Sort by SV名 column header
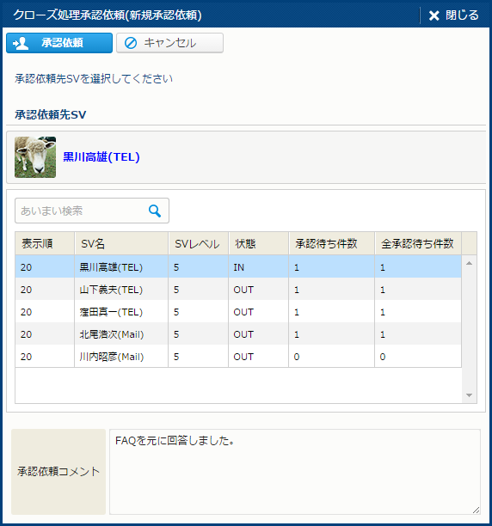 121,243
